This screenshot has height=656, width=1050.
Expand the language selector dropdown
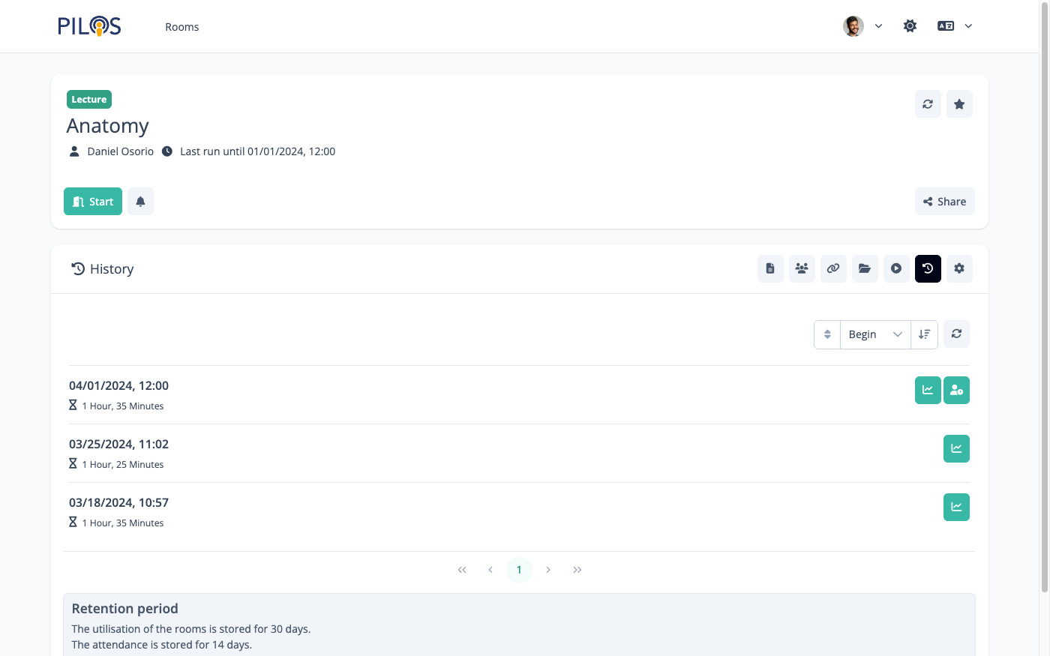955,26
